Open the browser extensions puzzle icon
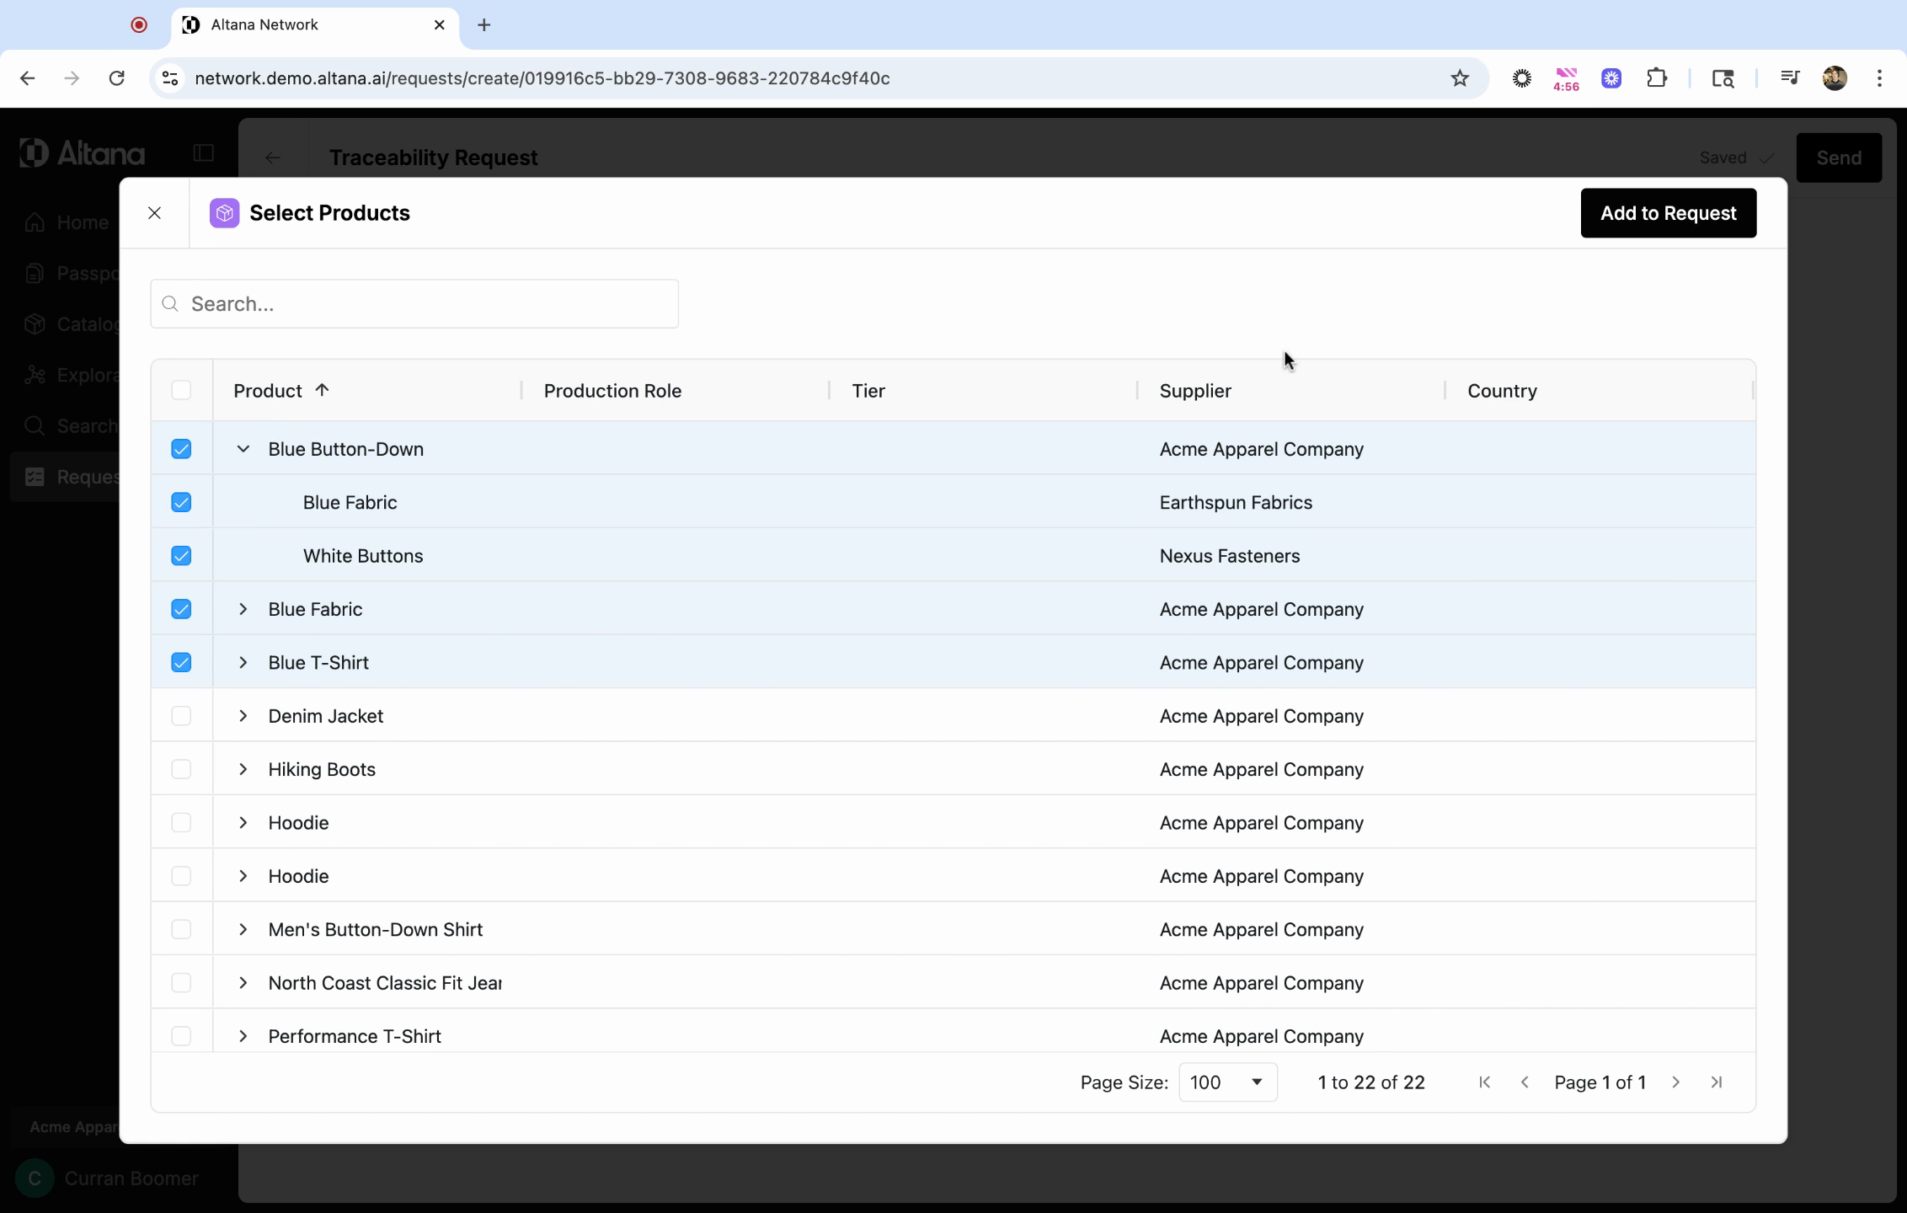This screenshot has width=1907, height=1213. [1656, 78]
